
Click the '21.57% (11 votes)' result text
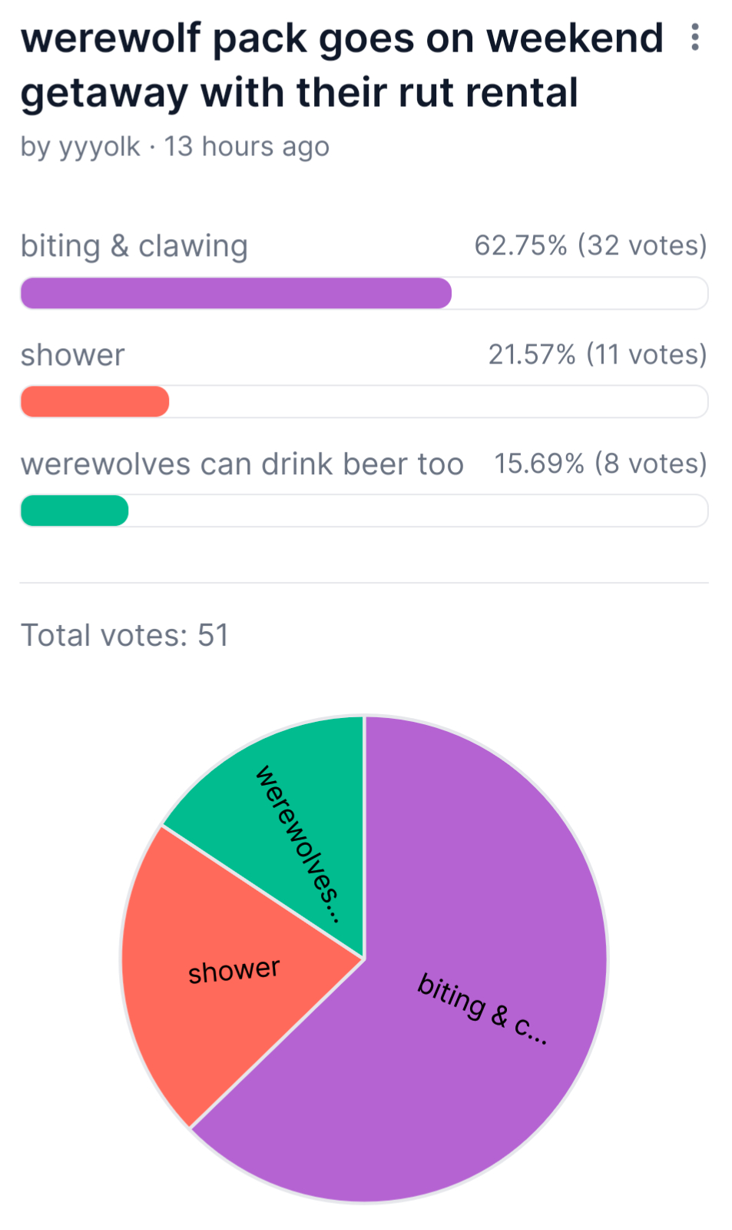[x=597, y=354]
